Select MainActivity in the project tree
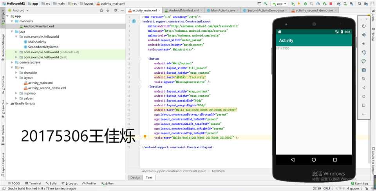Viewport: 376px width, 191px height. coord(35,42)
